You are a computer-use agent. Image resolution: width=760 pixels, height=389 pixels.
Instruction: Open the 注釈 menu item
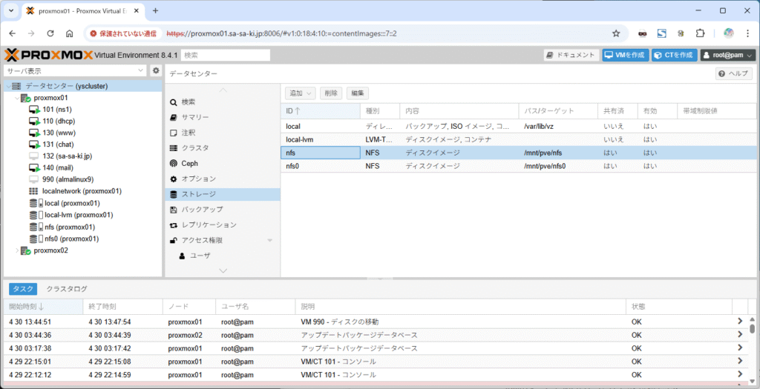223,133
